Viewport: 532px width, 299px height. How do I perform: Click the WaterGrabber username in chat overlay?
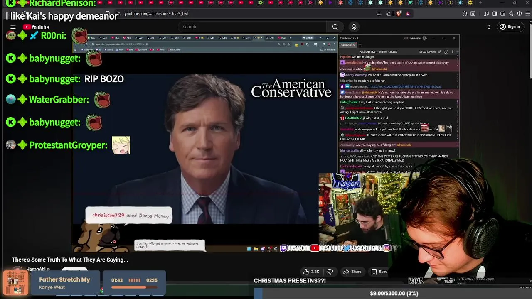(x=59, y=100)
